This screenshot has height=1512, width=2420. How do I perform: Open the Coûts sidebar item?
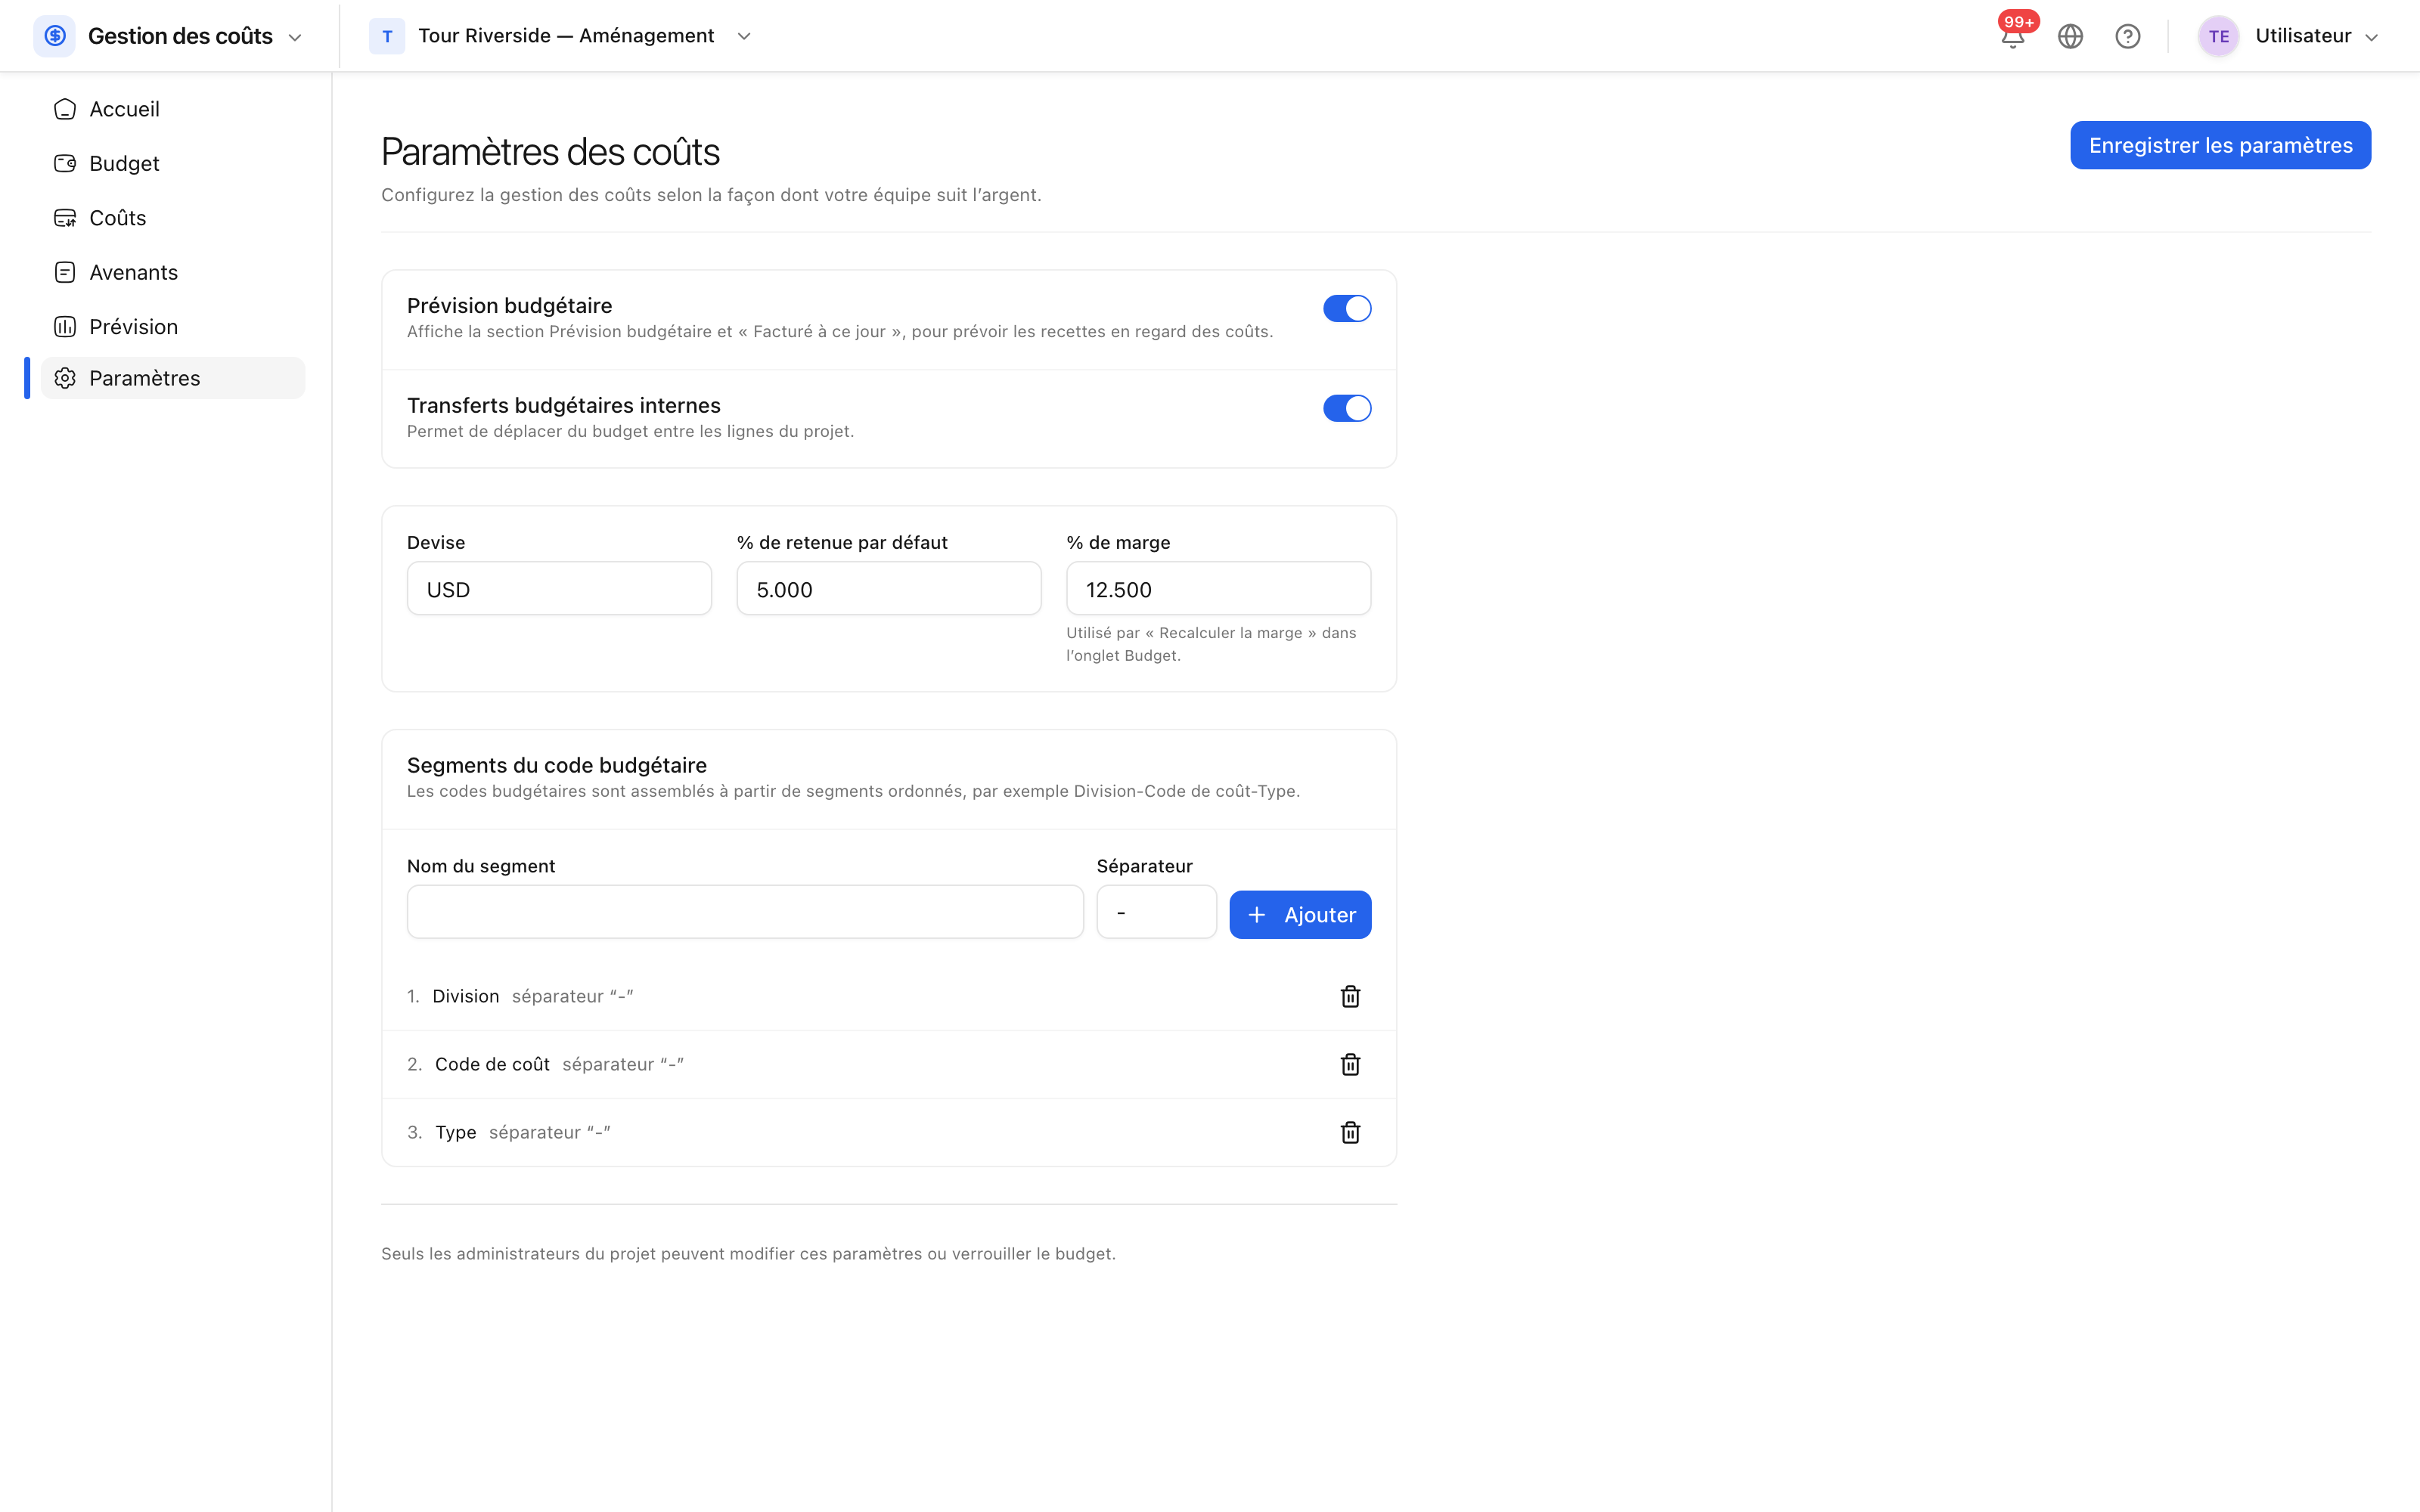tap(172, 218)
